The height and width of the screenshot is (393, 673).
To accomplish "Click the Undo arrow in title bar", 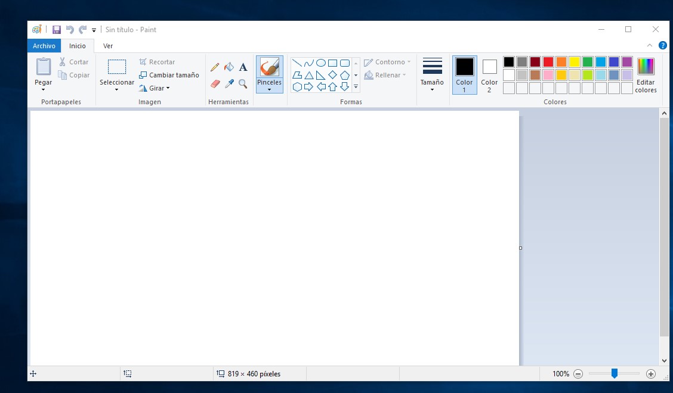I will click(70, 30).
